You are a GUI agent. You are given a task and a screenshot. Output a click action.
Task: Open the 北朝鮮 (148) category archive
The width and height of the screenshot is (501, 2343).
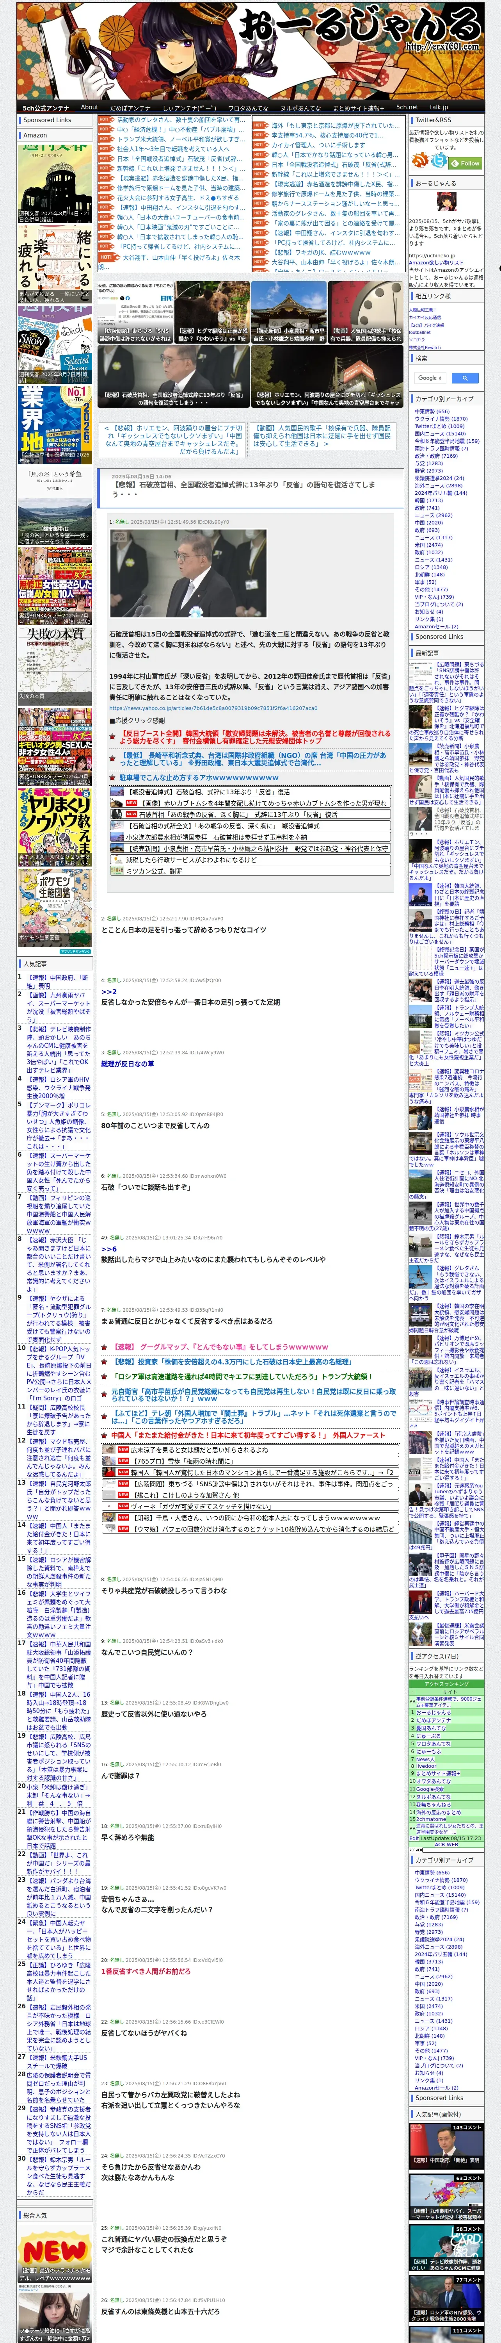[429, 574]
